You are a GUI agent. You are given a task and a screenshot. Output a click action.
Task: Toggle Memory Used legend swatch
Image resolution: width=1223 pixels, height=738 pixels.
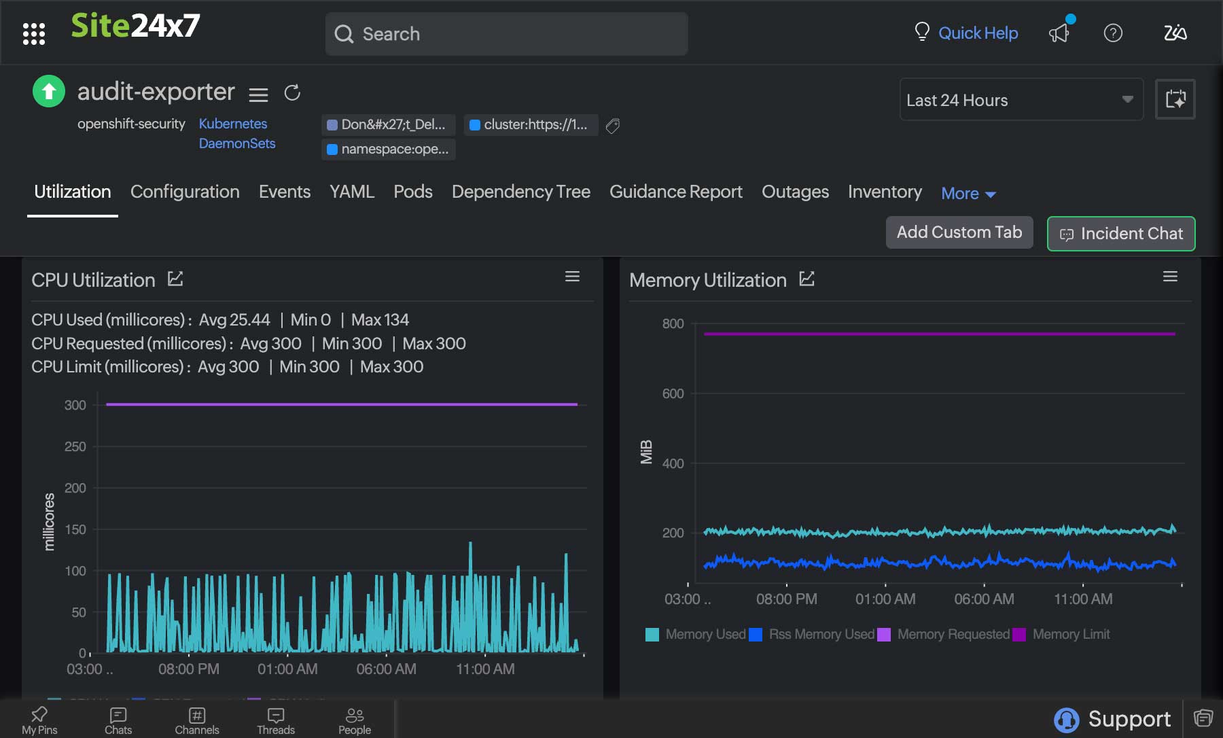(x=652, y=635)
